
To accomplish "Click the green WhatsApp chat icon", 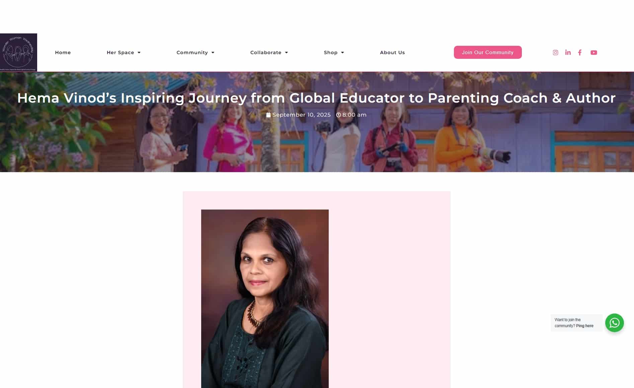I will pyautogui.click(x=614, y=323).
